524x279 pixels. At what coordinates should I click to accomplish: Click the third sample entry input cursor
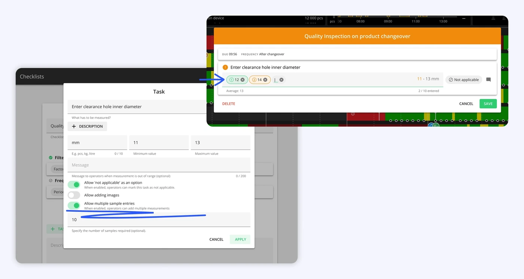tap(276, 80)
